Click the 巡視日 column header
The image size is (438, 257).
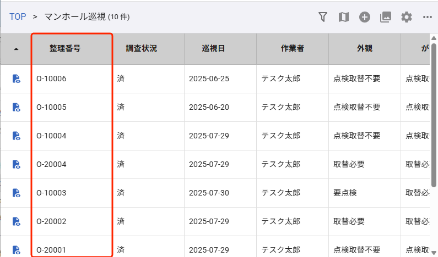pyautogui.click(x=213, y=48)
